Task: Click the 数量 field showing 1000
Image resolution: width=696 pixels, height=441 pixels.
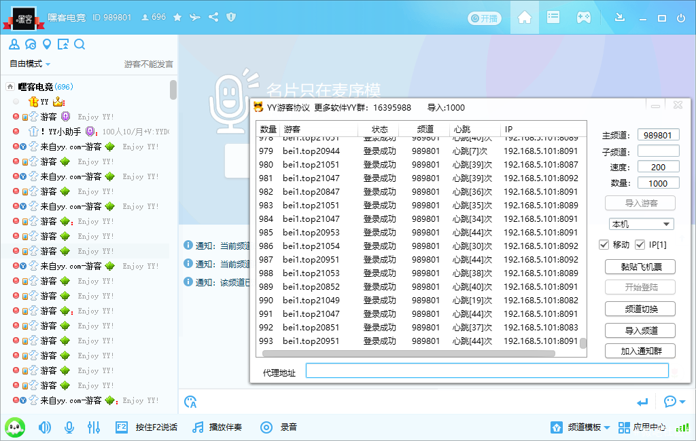Action: coord(658,183)
